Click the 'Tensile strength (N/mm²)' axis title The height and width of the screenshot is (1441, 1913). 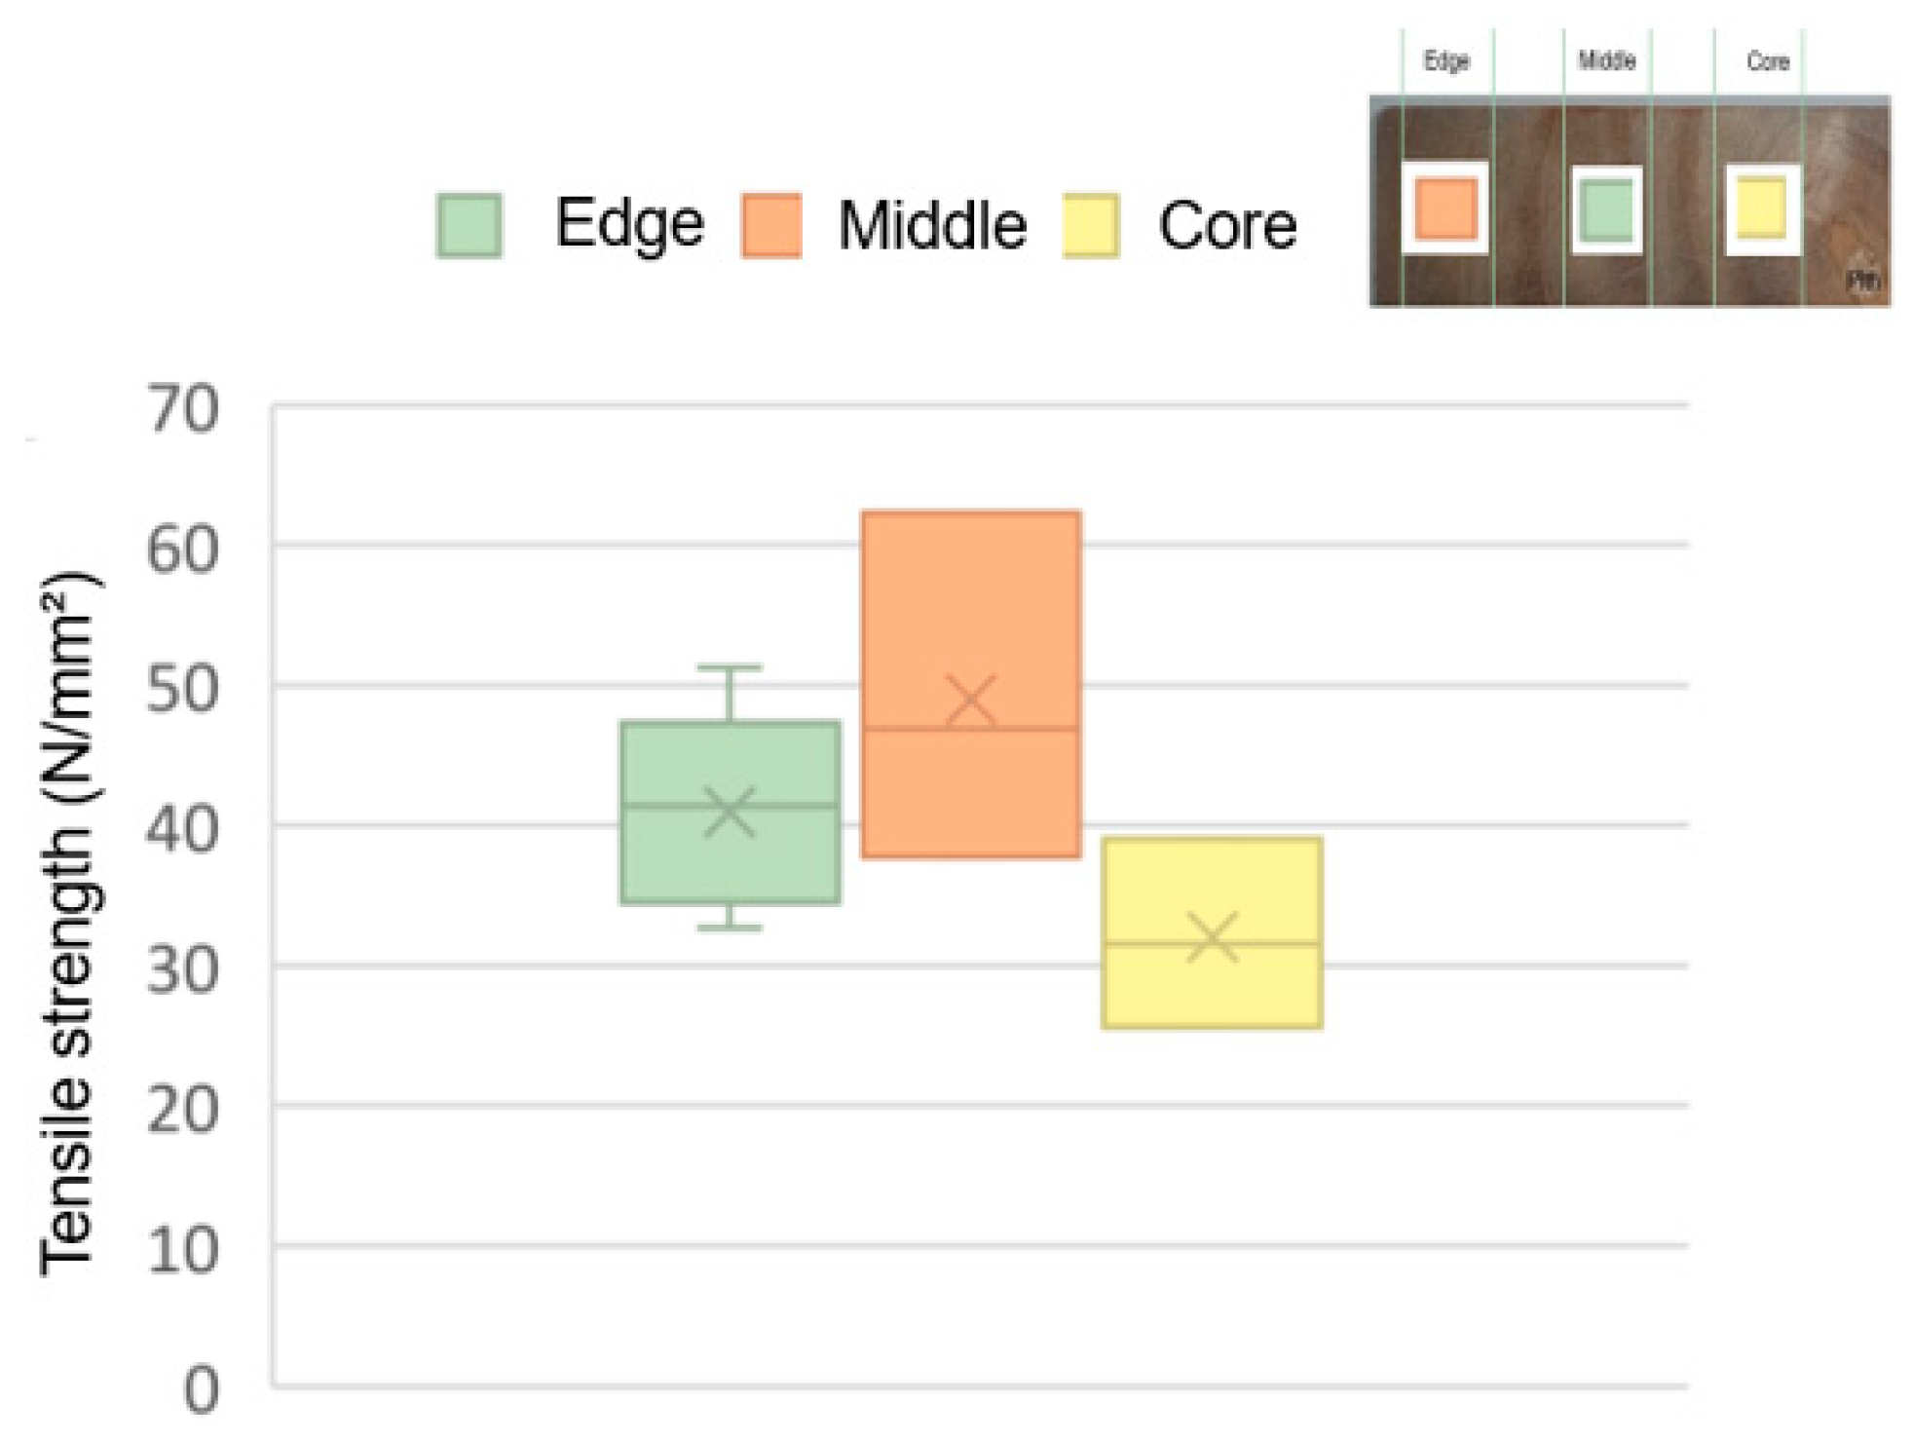[x=68, y=926]
